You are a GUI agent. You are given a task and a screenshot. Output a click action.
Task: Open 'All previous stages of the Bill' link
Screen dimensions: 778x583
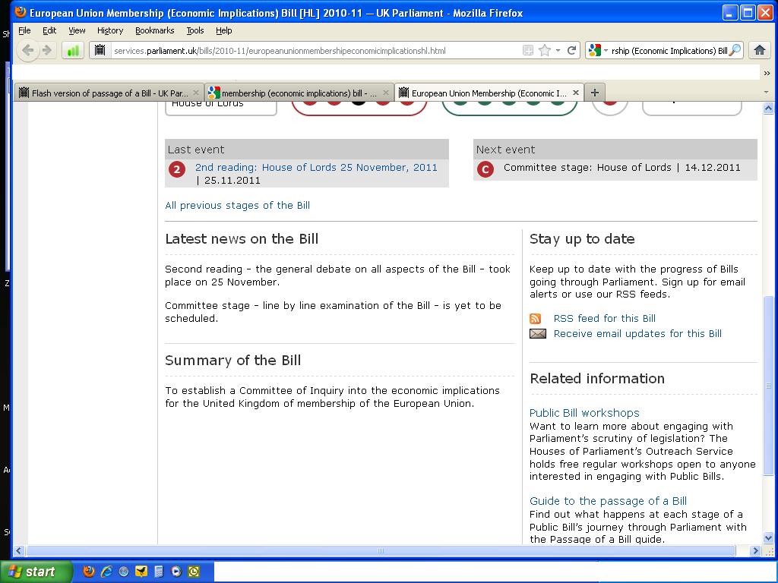tap(237, 205)
